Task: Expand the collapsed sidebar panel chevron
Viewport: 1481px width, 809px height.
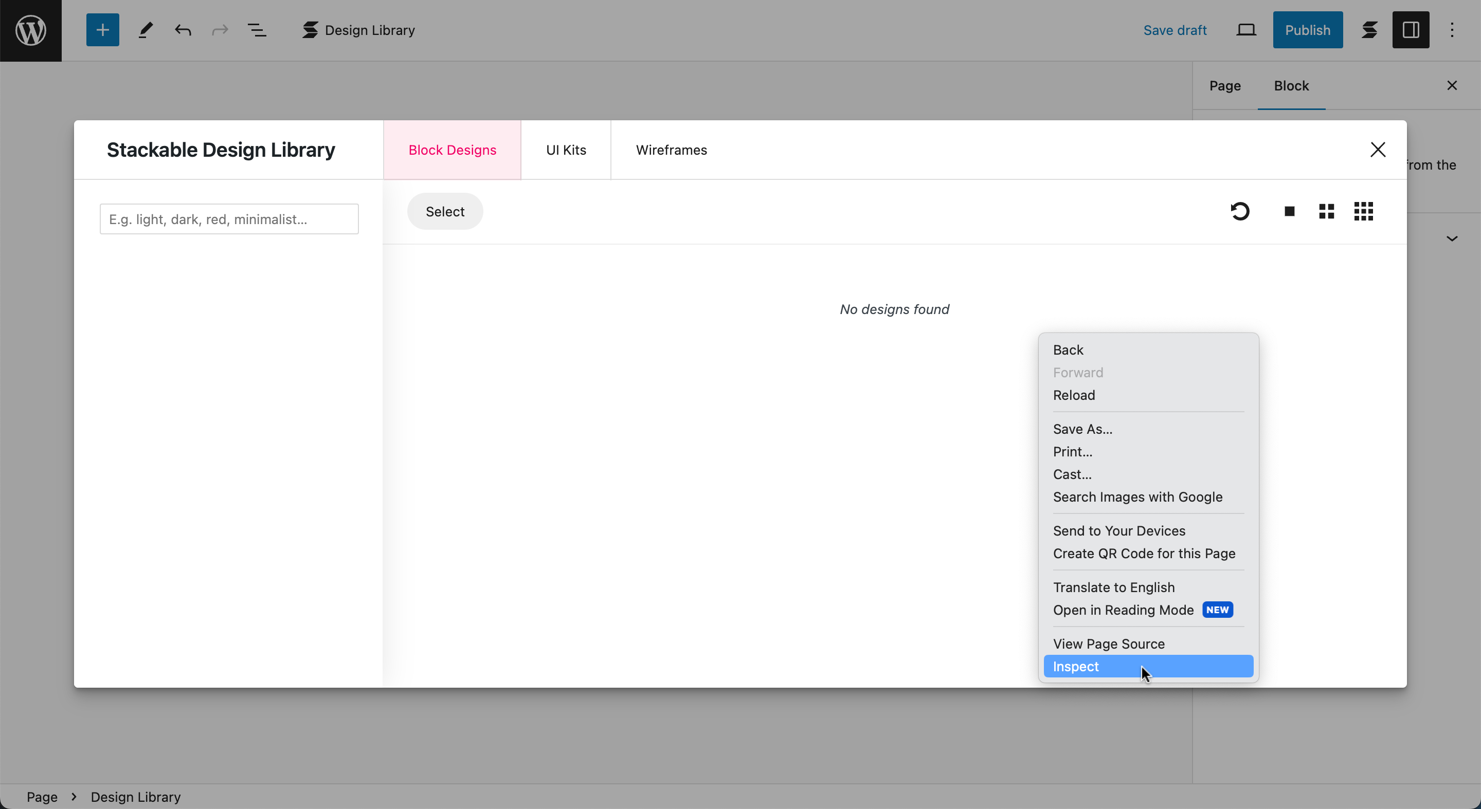Action: click(1452, 238)
